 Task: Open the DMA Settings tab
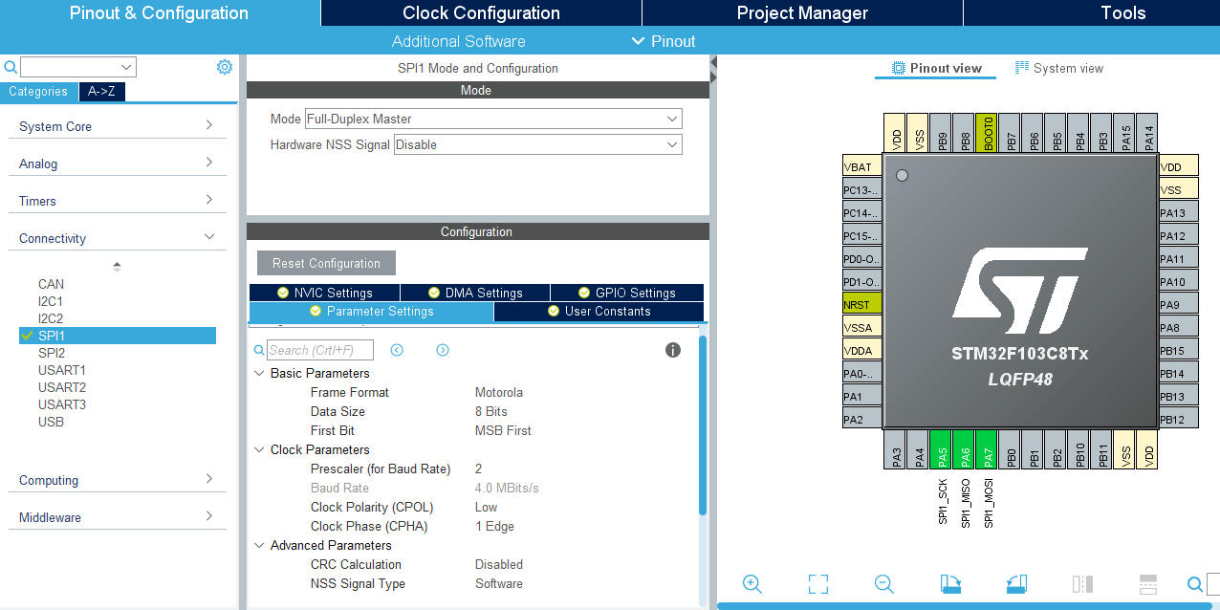[x=475, y=293]
